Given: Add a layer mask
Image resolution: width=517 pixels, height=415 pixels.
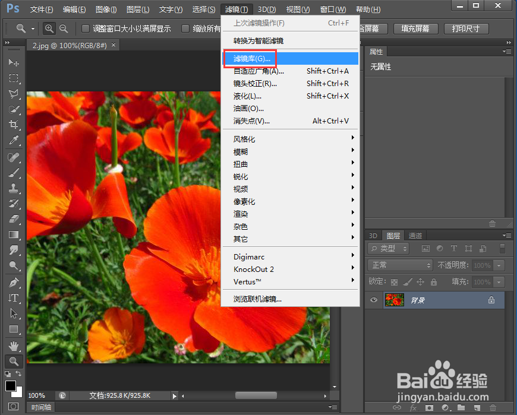Looking at the screenshot, I should pos(429,408).
